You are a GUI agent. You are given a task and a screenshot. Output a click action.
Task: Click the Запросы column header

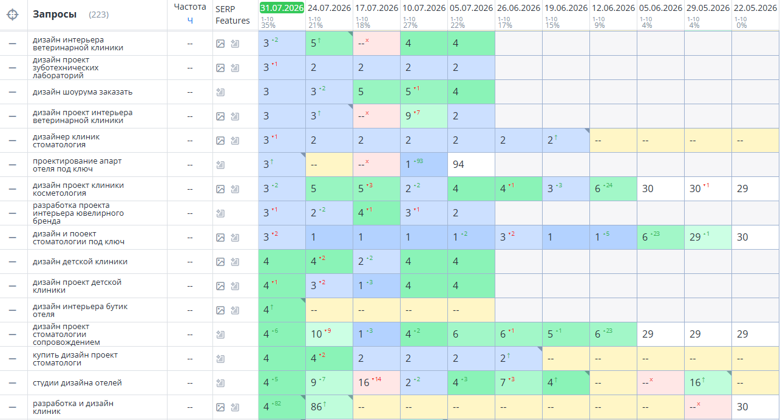(x=55, y=15)
